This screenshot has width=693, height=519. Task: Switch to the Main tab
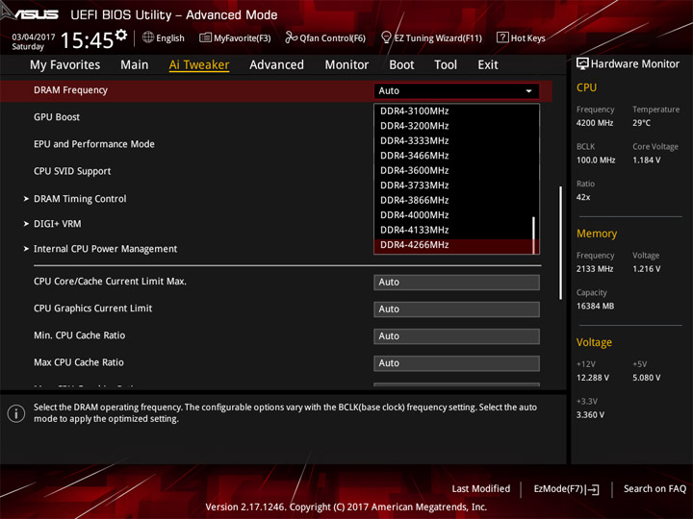135,65
